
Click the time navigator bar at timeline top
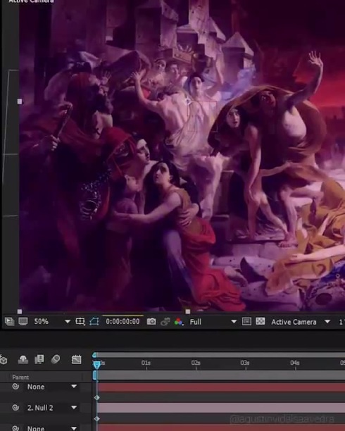click(x=220, y=355)
